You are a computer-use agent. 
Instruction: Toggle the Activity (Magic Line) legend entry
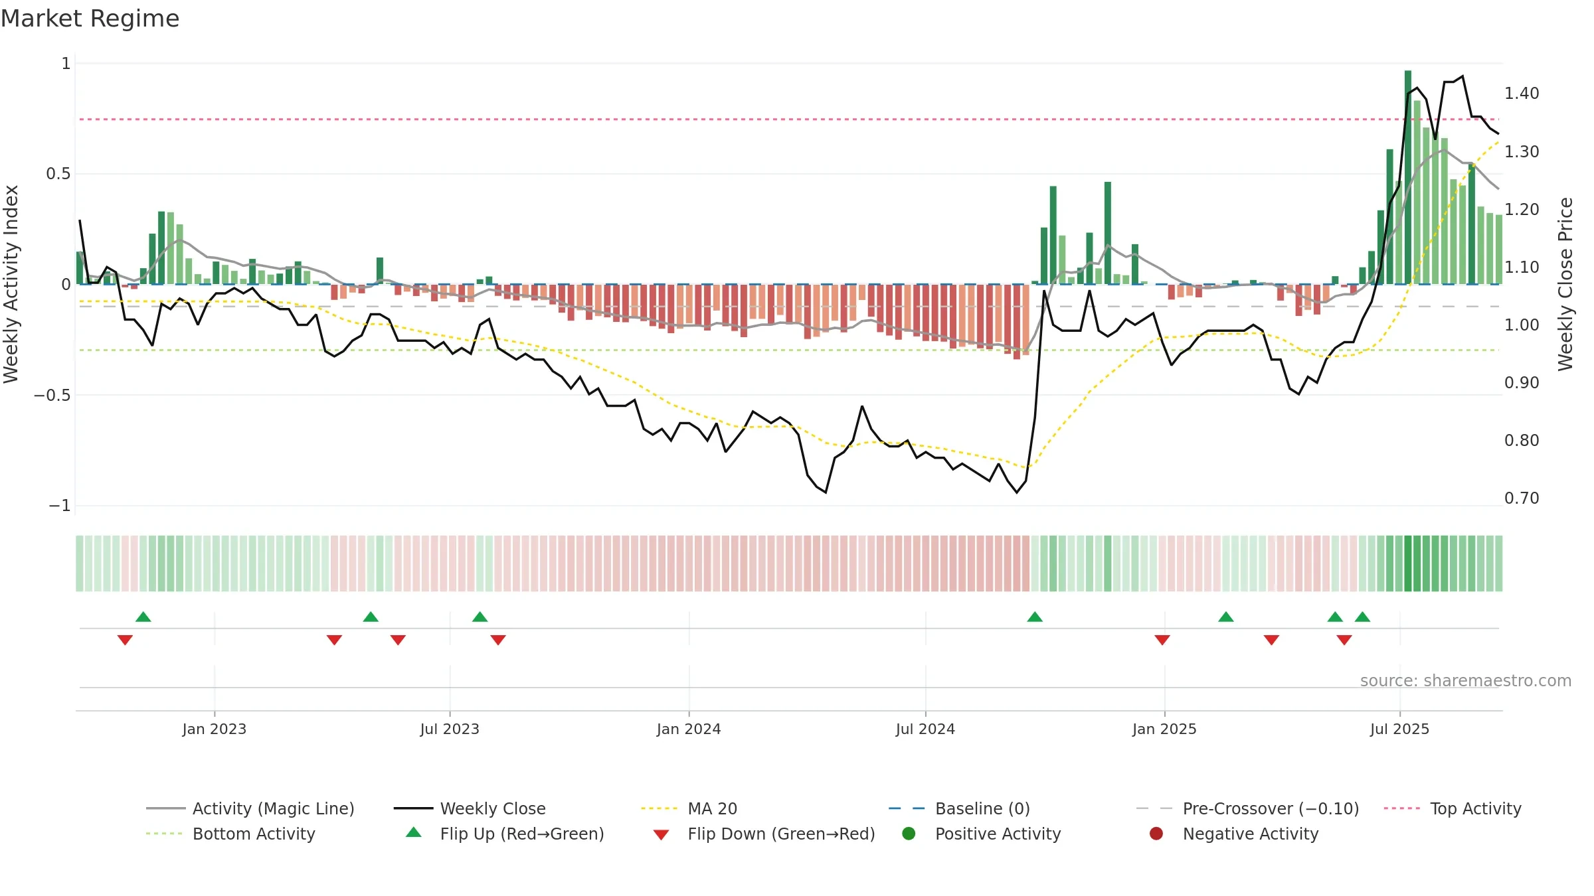coord(250,808)
